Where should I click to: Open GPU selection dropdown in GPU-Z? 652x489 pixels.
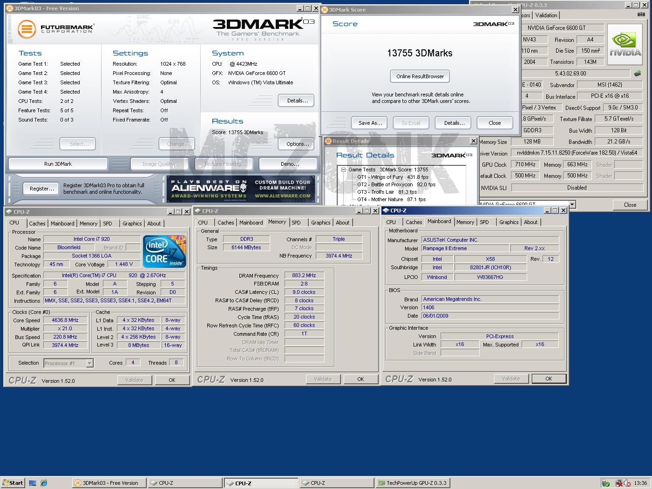572,204
